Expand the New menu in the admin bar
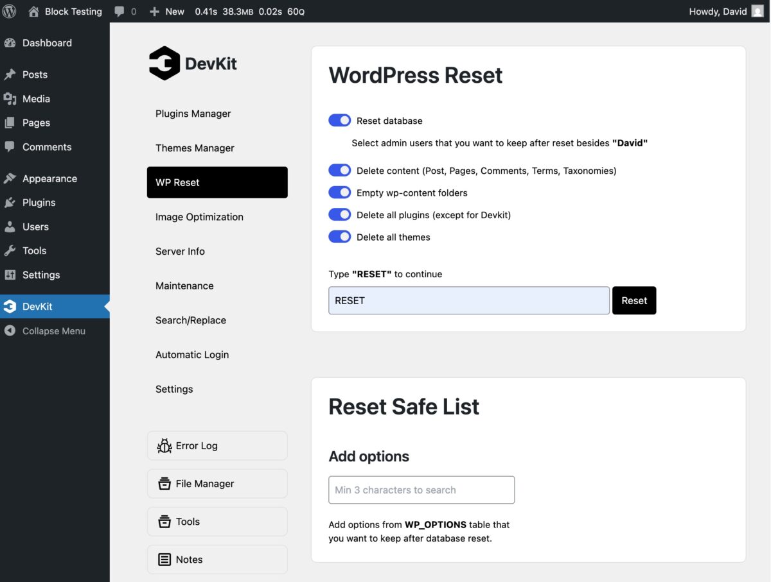Screen dimensions: 771x582 pyautogui.click(x=166, y=11)
